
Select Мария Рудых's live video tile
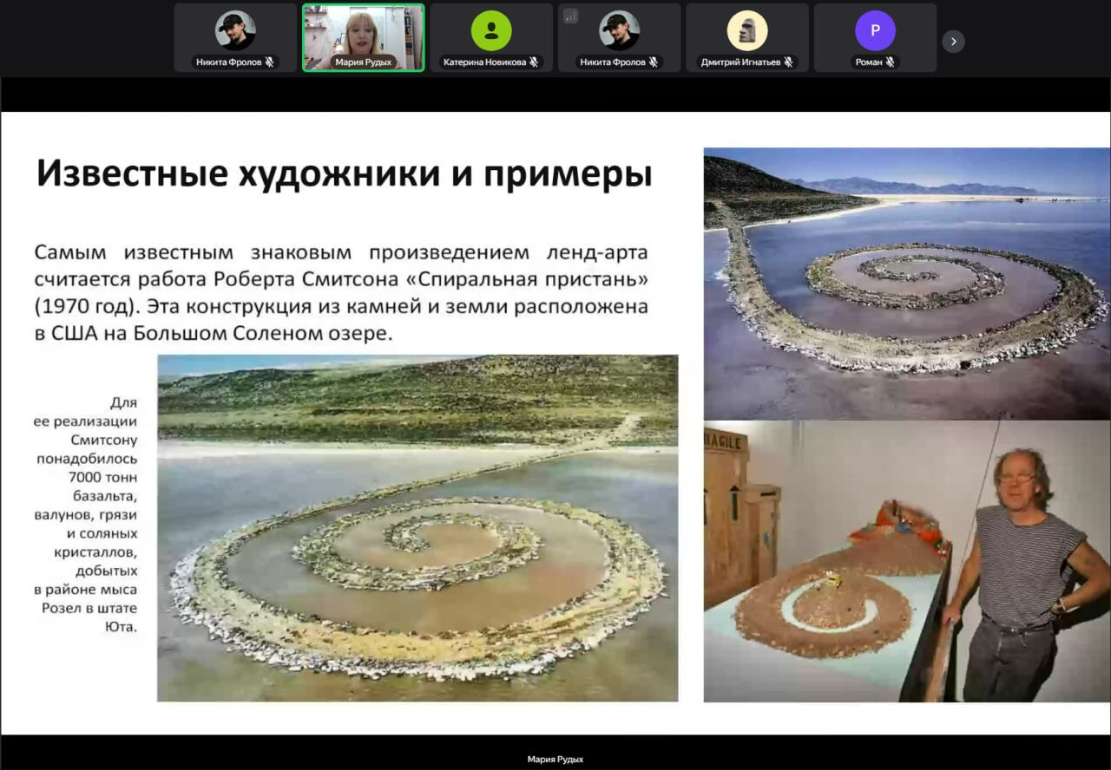[x=364, y=37]
